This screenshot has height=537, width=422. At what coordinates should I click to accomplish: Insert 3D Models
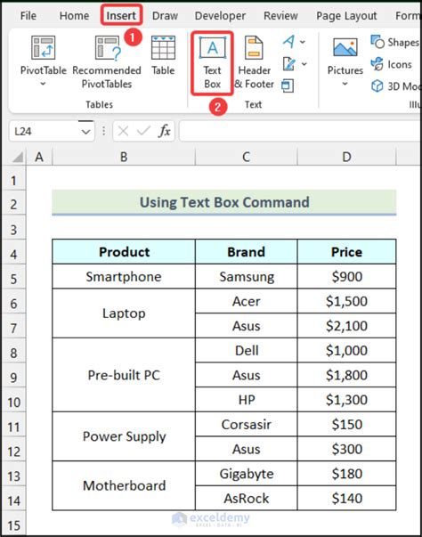tap(395, 86)
